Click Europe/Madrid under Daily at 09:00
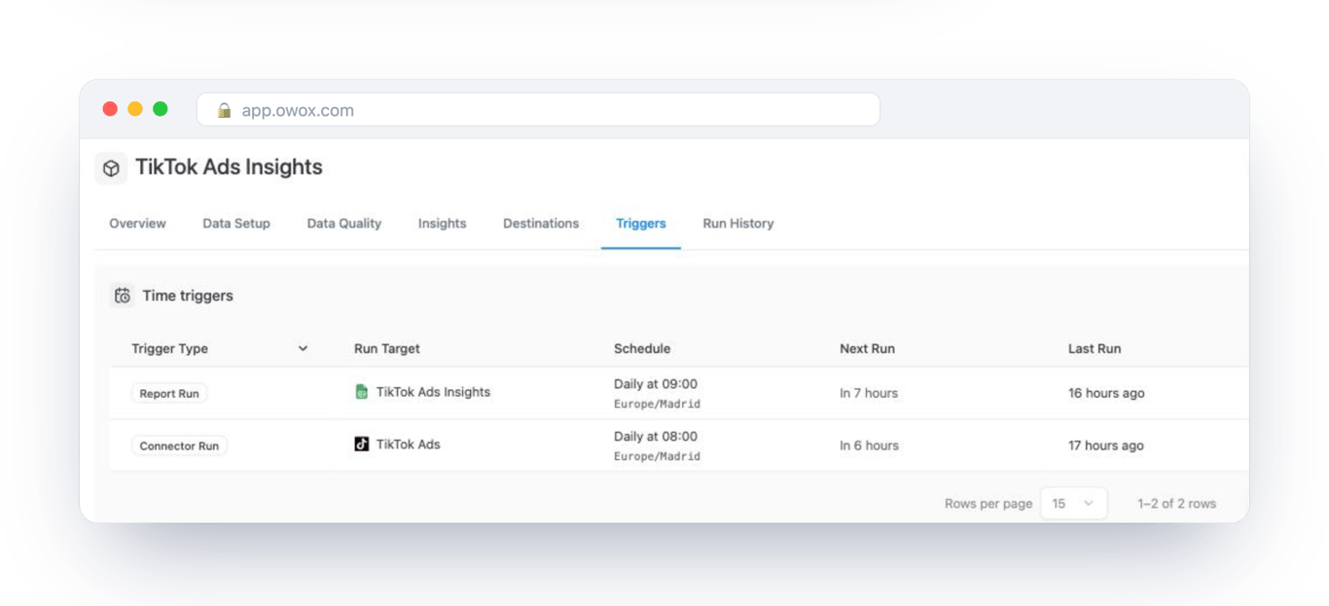Viewport: 1329px width, 606px height. (657, 404)
